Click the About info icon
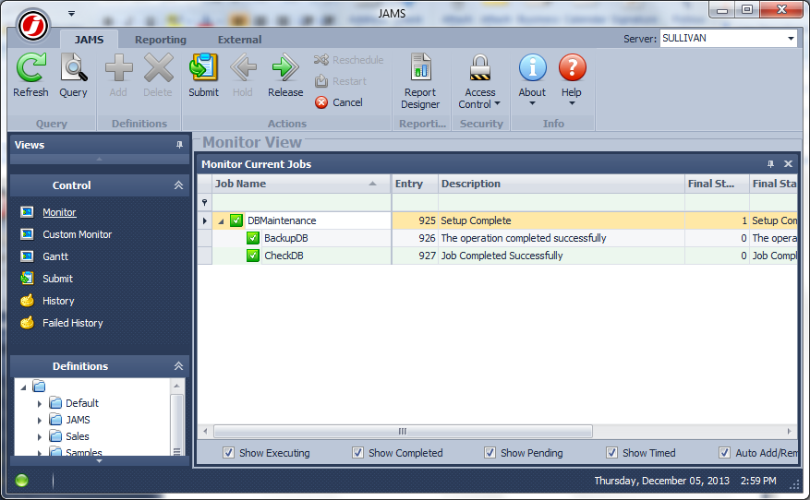The width and height of the screenshot is (810, 500). [533, 67]
